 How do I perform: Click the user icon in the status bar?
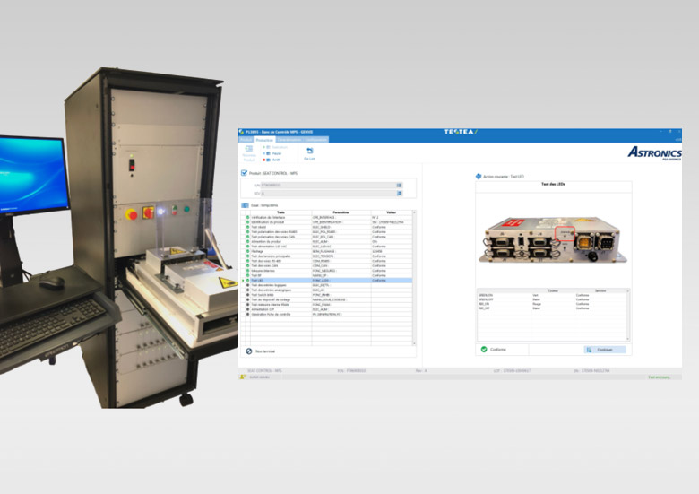point(243,377)
